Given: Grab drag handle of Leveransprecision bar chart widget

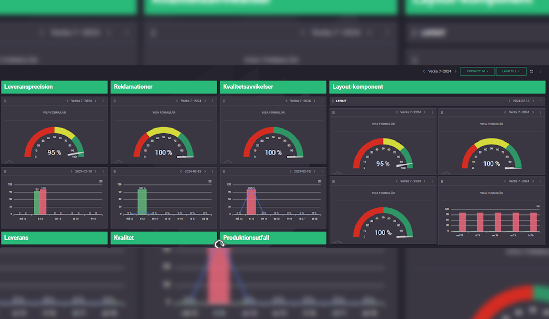Looking at the screenshot, I should 5,171.
